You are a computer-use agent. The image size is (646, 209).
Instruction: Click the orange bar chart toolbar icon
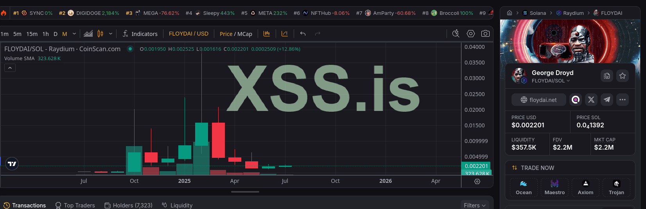coord(285,34)
